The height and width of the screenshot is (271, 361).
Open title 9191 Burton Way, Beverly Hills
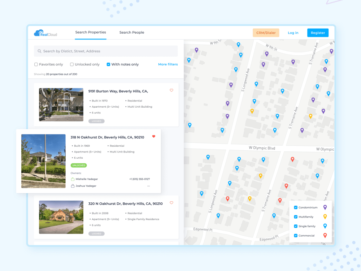[118, 91]
